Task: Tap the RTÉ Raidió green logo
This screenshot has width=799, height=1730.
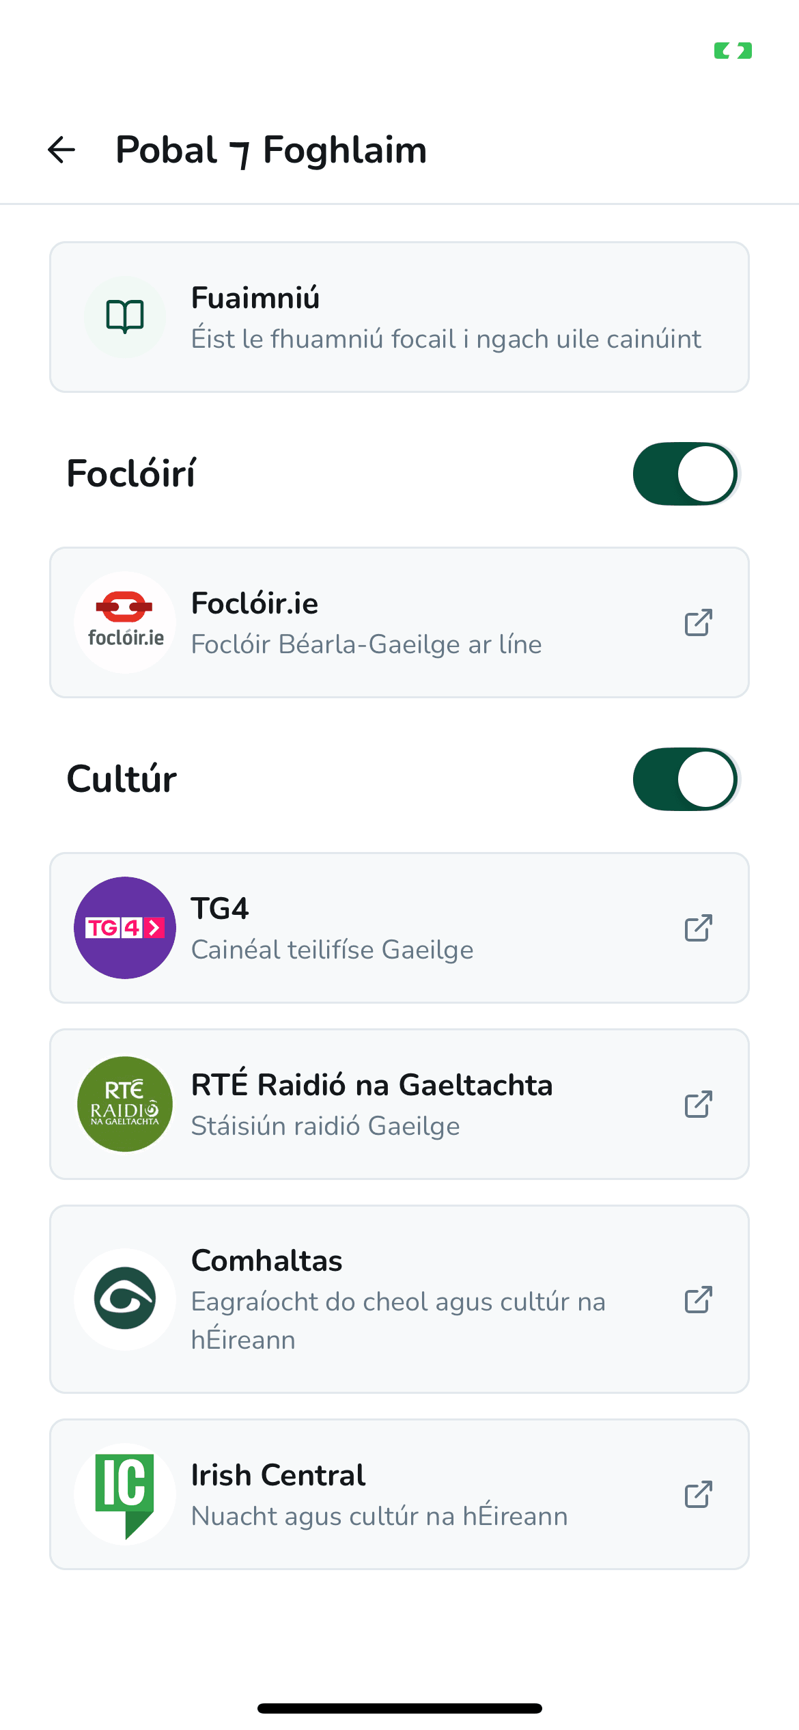Action: coord(125,1104)
